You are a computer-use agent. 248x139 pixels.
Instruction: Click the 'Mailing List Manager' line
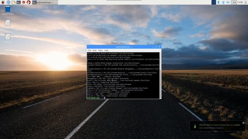(x=115, y=55)
